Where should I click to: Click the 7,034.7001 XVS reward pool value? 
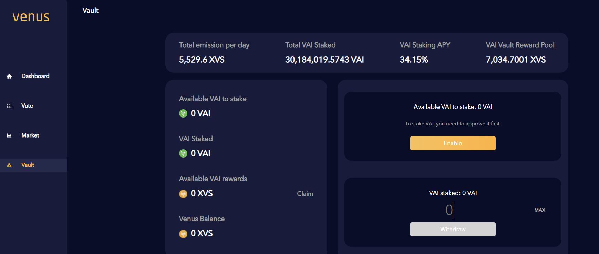click(516, 60)
